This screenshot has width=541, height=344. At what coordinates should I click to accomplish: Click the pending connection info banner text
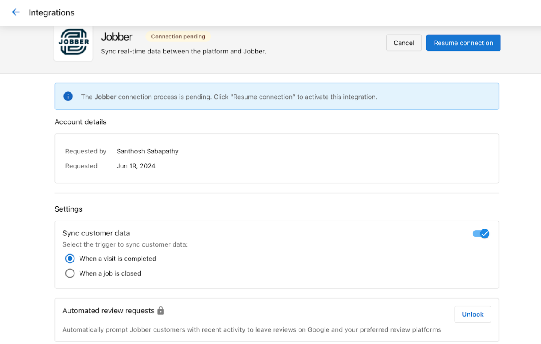[x=229, y=97]
